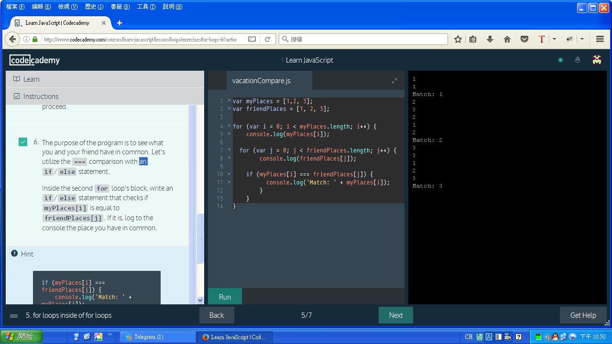612x344 pixels.
Task: Open the Instructions section header
Action: 105,96
